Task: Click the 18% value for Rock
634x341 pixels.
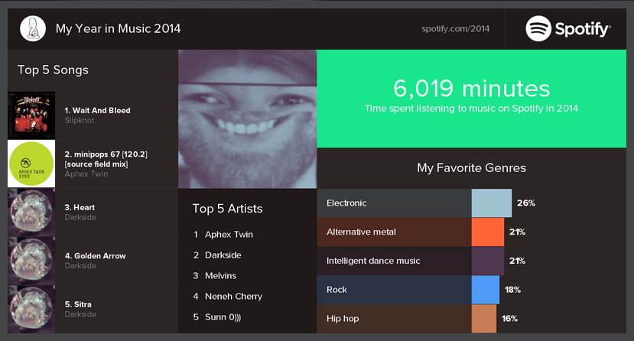Action: [x=512, y=290]
